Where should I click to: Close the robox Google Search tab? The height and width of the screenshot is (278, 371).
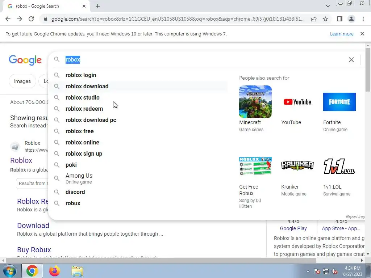click(84, 7)
